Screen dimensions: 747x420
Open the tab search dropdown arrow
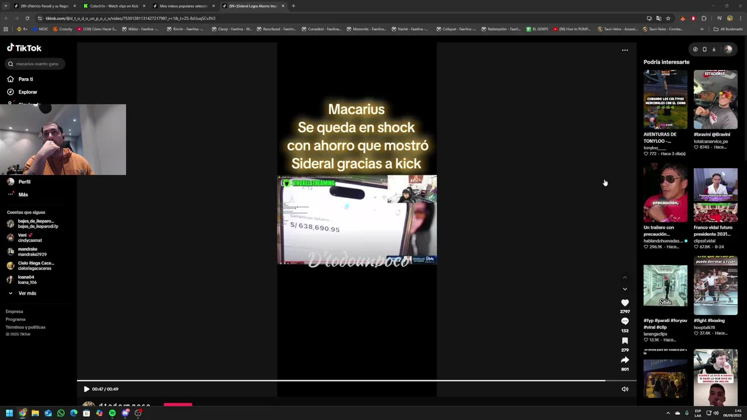point(5,6)
